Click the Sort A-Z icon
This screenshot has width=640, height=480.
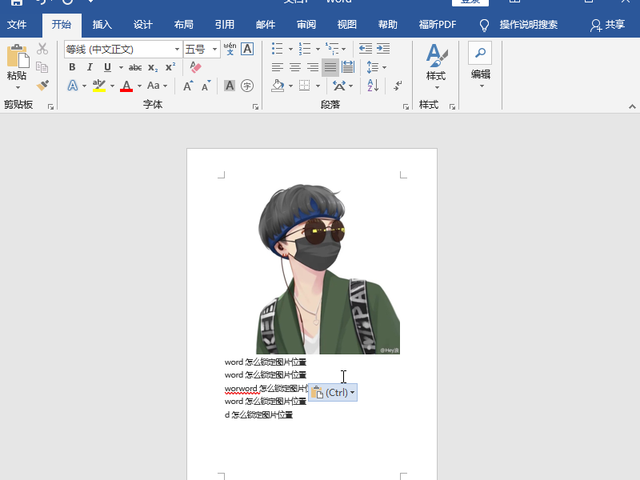(372, 86)
